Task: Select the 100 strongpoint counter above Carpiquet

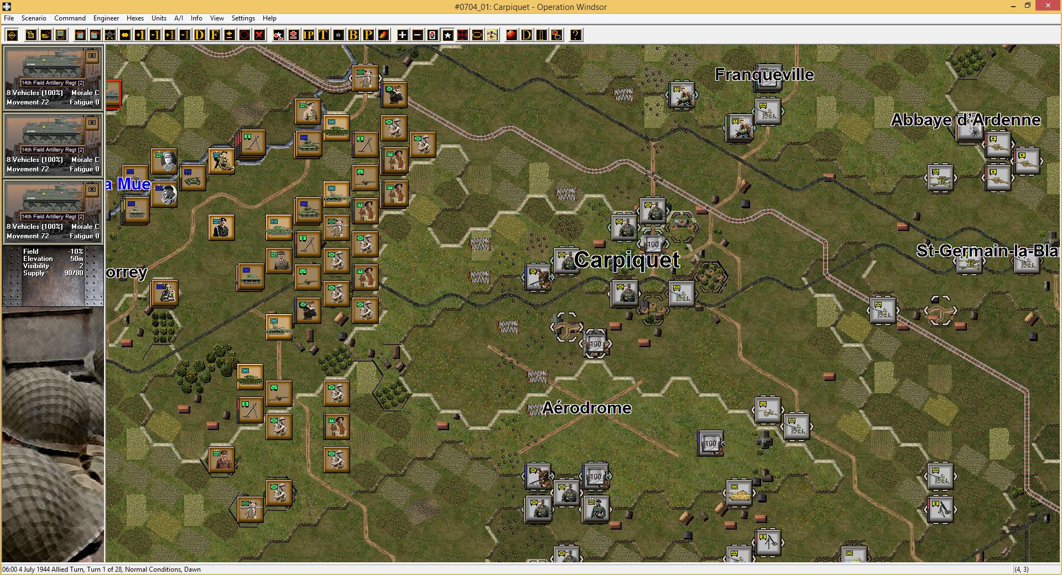Action: 653,244
